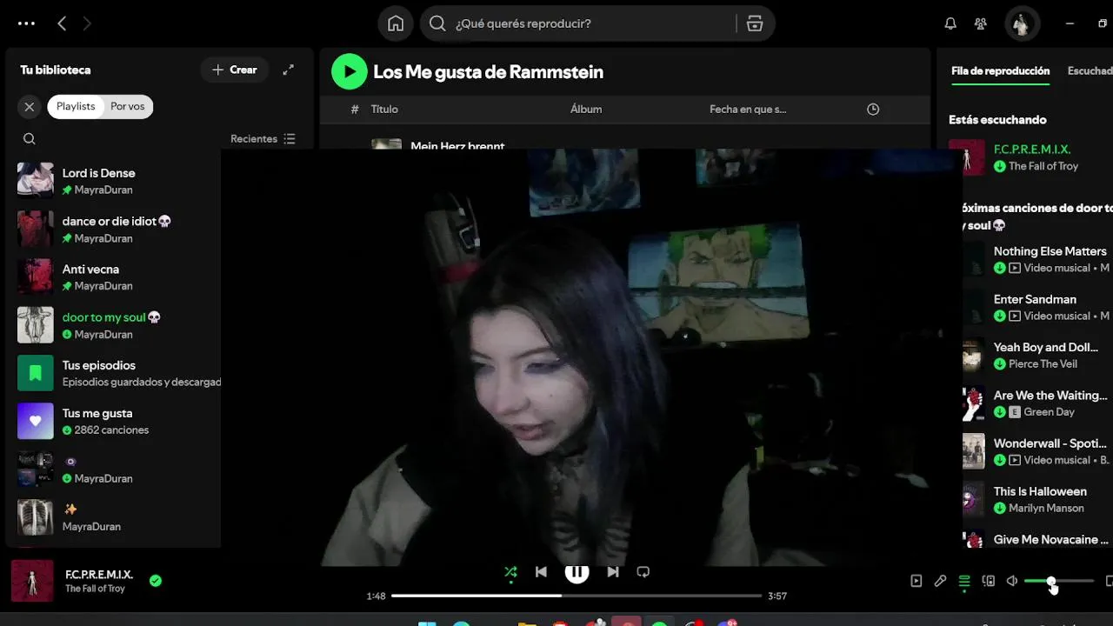
Task: Pause the current song
Action: tap(576, 571)
